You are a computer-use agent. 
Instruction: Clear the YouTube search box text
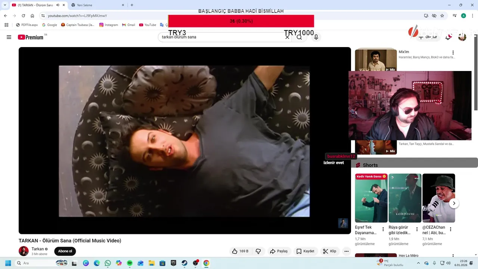click(x=287, y=37)
